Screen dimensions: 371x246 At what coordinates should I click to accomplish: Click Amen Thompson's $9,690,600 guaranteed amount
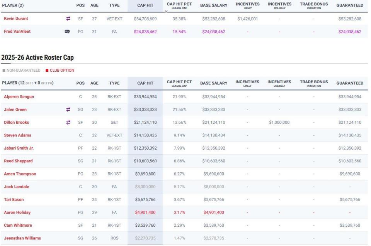(x=350, y=174)
